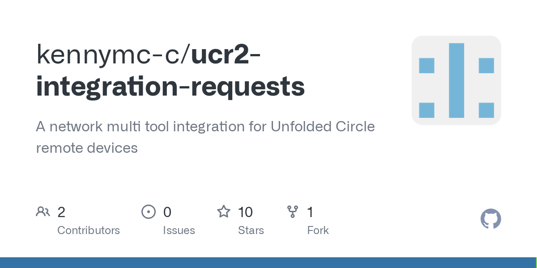The width and height of the screenshot is (537, 268).
Task: Click the Contributors people icon
Action: 43,212
